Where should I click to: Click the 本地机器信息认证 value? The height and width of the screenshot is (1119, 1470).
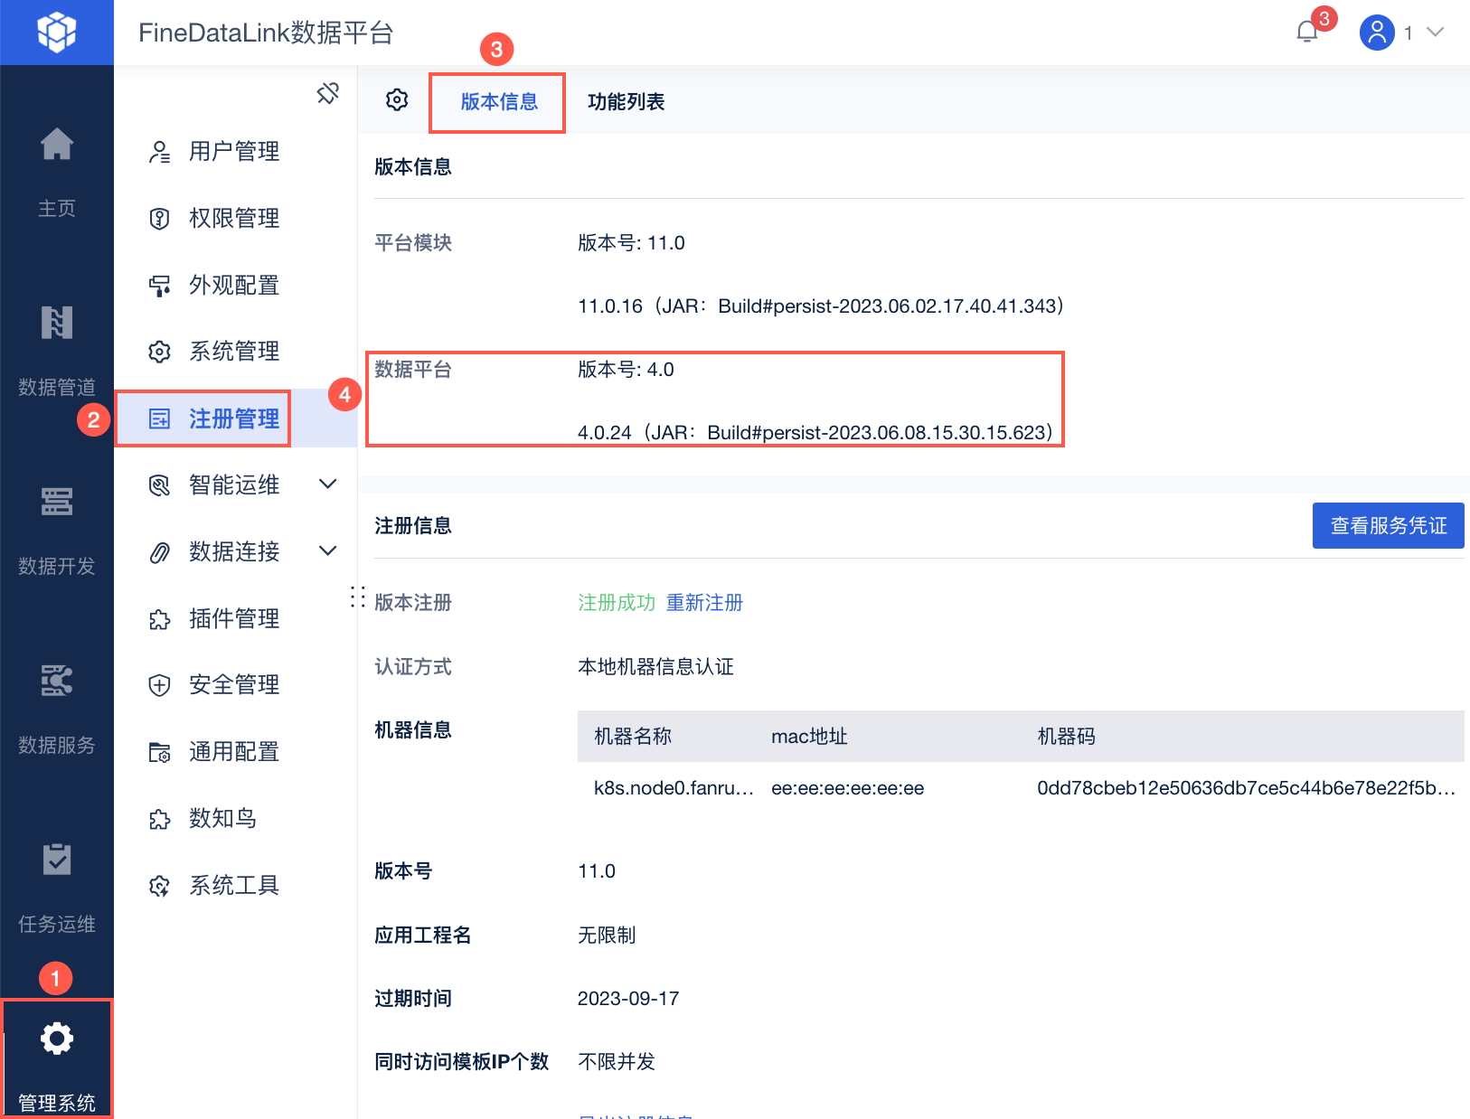coord(655,667)
